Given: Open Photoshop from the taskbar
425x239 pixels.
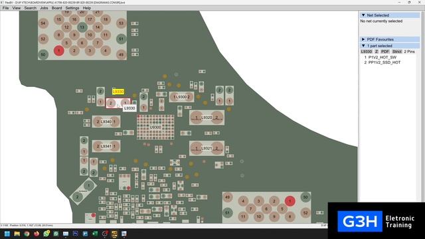Looking at the screenshot, I should [x=75, y=234].
